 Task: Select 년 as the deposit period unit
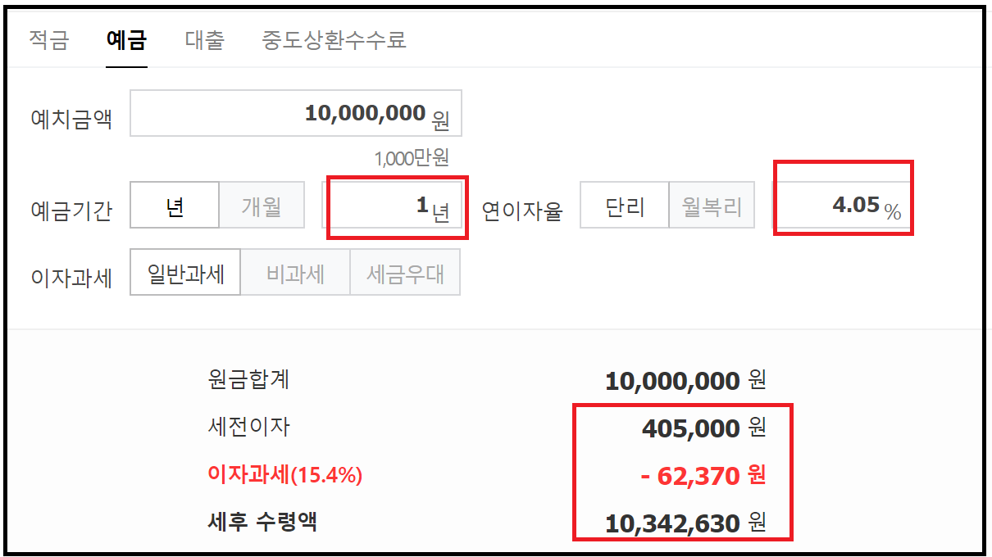click(174, 206)
